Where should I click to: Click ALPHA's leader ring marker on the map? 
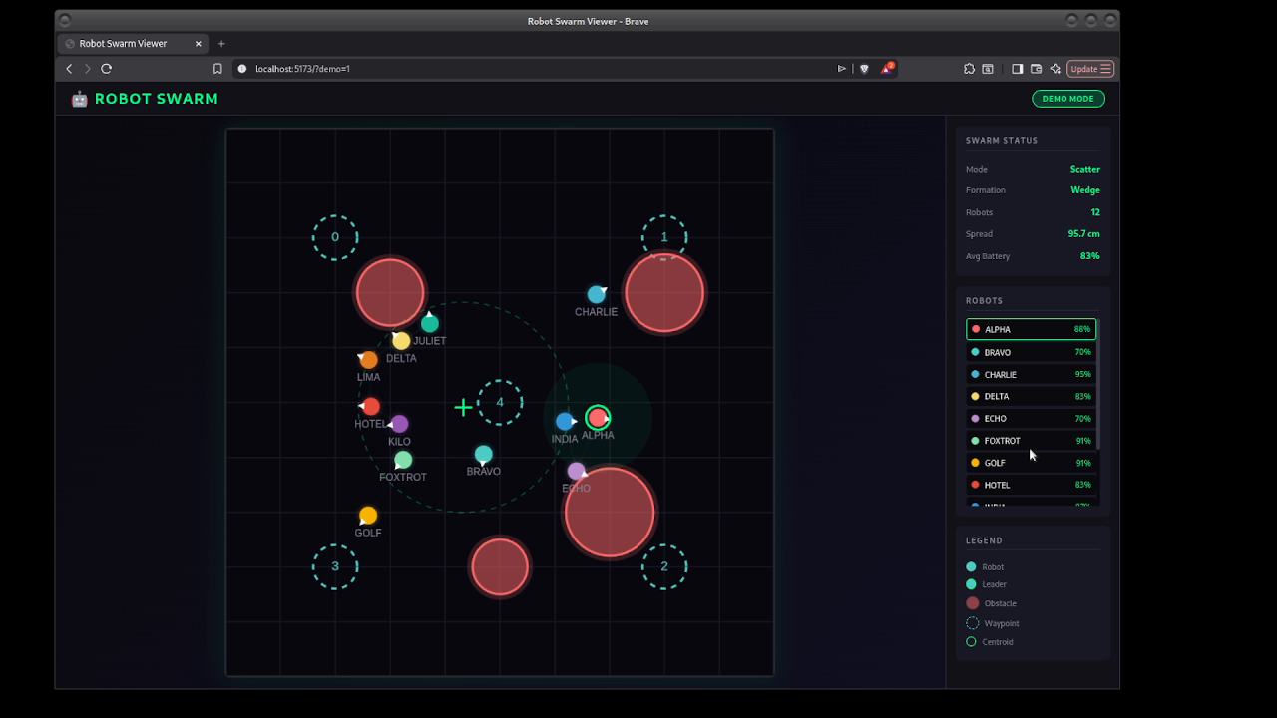(x=597, y=417)
